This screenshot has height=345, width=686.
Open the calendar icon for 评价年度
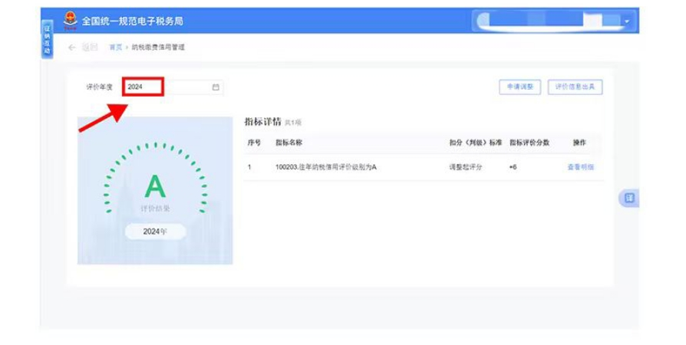pos(216,87)
